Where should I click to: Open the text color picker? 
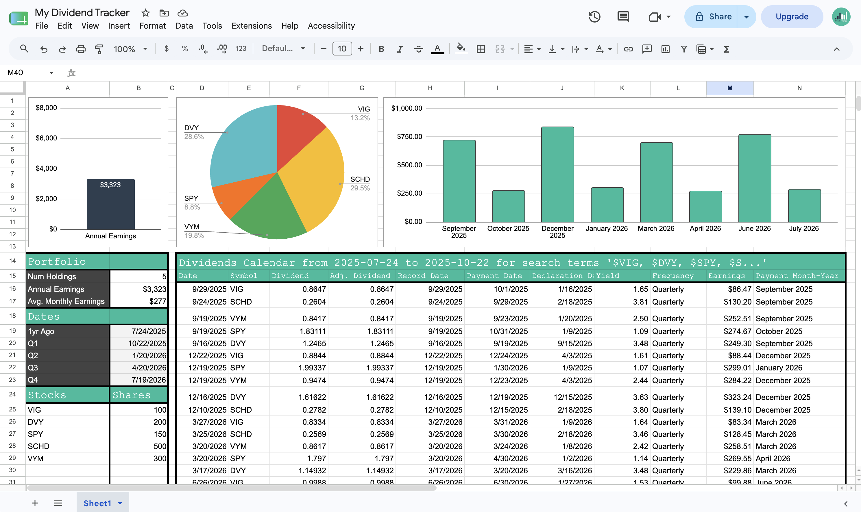tap(437, 49)
